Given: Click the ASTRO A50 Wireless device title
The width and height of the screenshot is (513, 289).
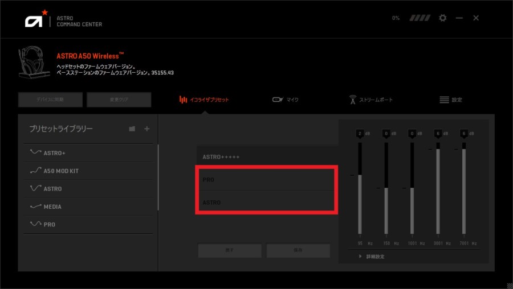Looking at the screenshot, I should coord(90,56).
